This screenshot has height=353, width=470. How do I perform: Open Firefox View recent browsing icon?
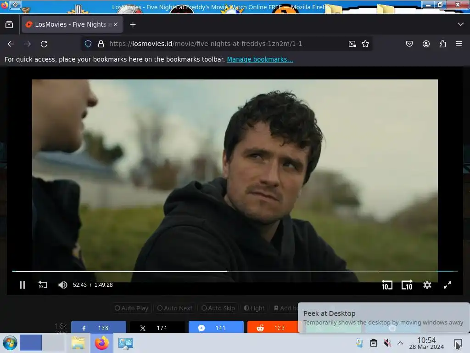(9, 25)
